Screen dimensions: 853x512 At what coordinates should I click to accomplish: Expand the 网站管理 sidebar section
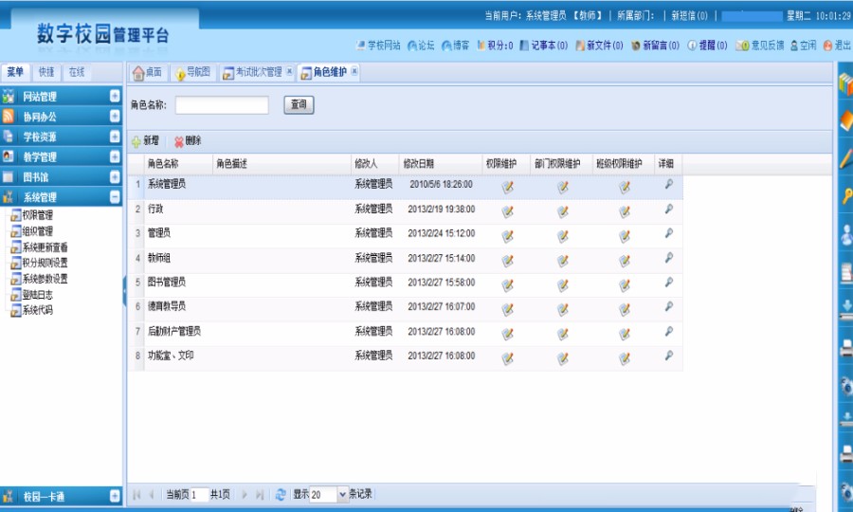tap(115, 97)
